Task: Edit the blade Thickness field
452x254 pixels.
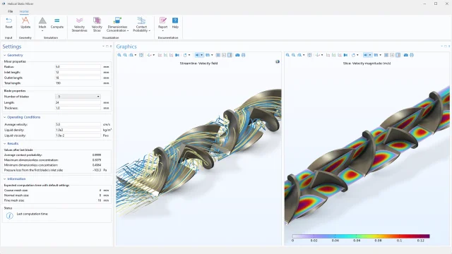Action: tap(78, 108)
